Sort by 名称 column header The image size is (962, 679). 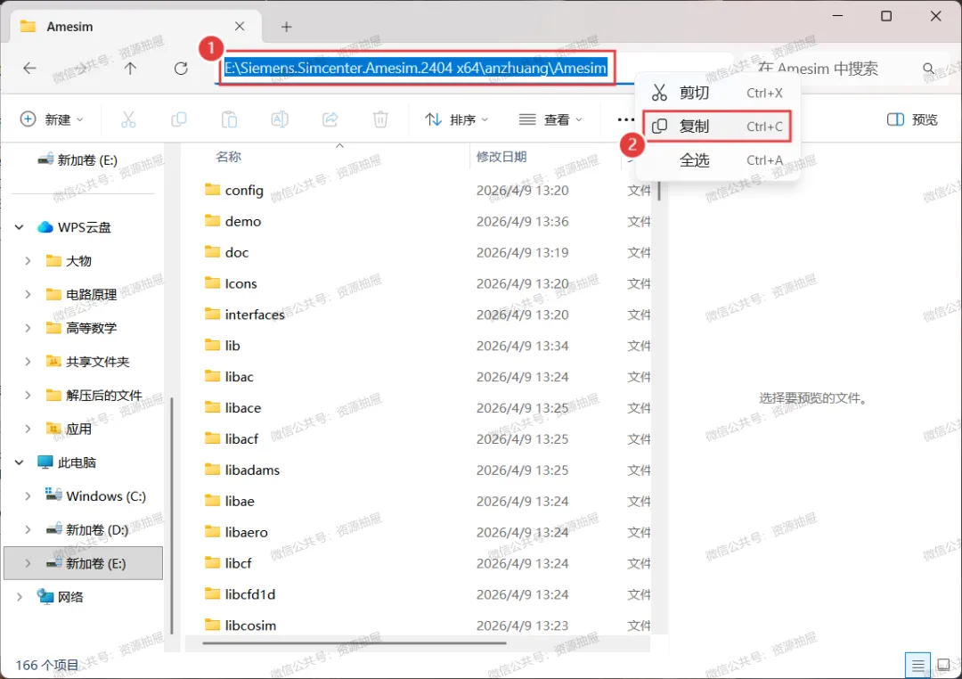coord(228,157)
